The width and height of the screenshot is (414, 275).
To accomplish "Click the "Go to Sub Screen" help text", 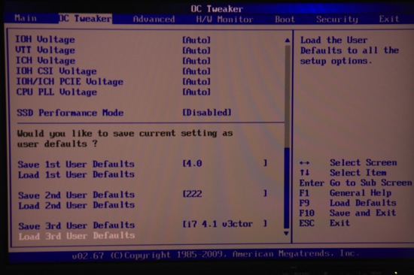I will click(370, 183).
